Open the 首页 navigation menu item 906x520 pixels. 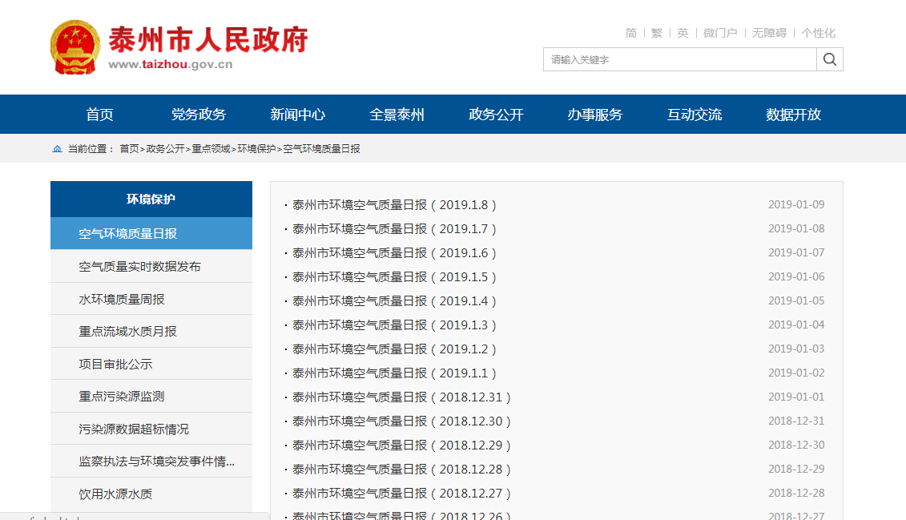click(100, 115)
